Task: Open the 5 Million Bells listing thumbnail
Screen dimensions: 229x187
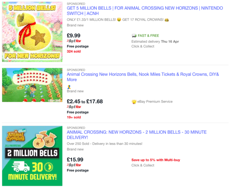Action: coord(32,32)
